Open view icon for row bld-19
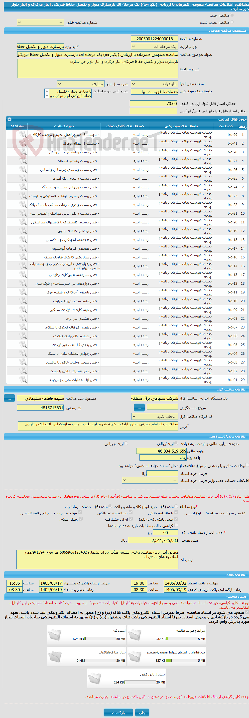249x718 pixels. click(23, 231)
